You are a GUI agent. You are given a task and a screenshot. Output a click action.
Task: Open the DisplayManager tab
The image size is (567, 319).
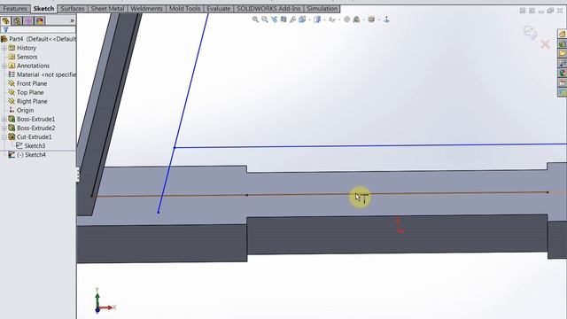coord(40,20)
